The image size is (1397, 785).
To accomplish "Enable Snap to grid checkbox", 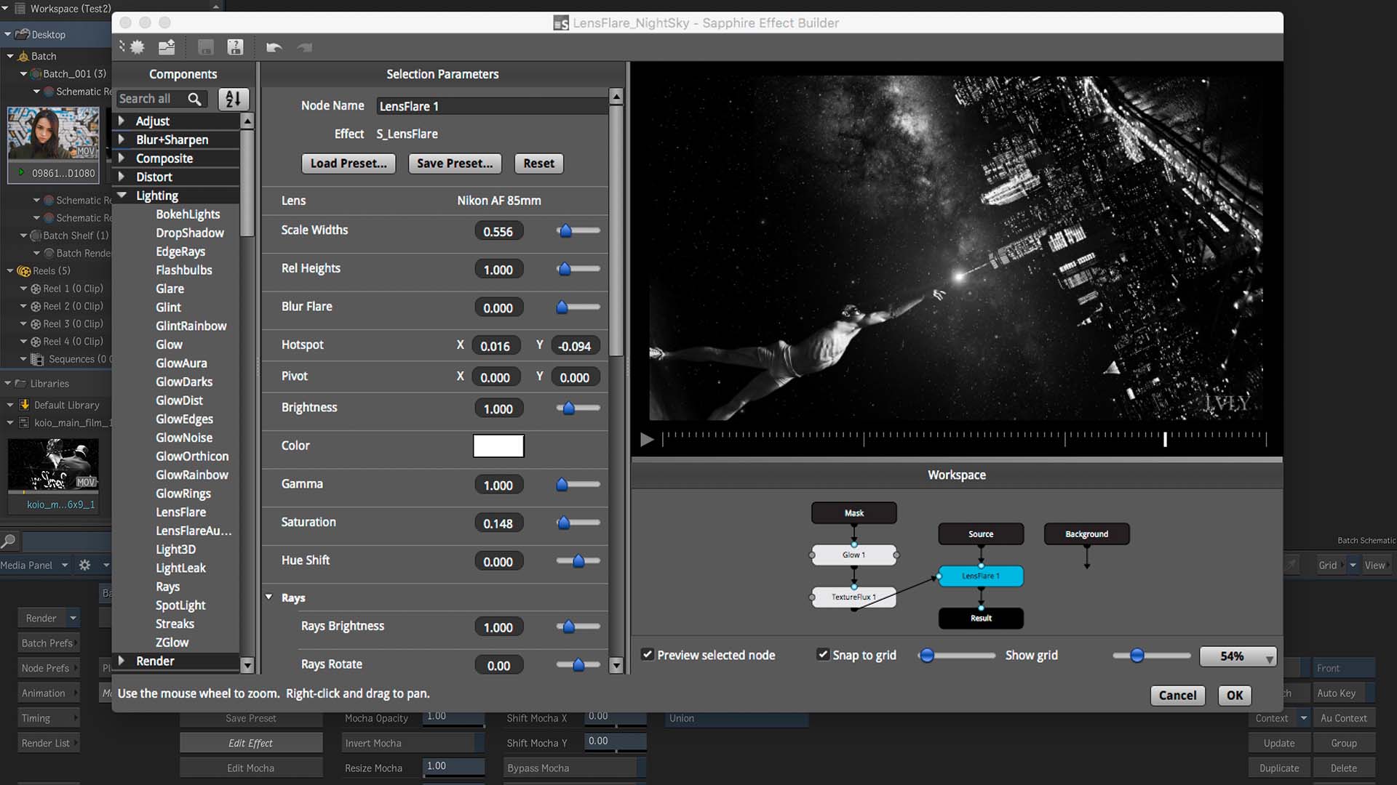I will [x=821, y=655].
